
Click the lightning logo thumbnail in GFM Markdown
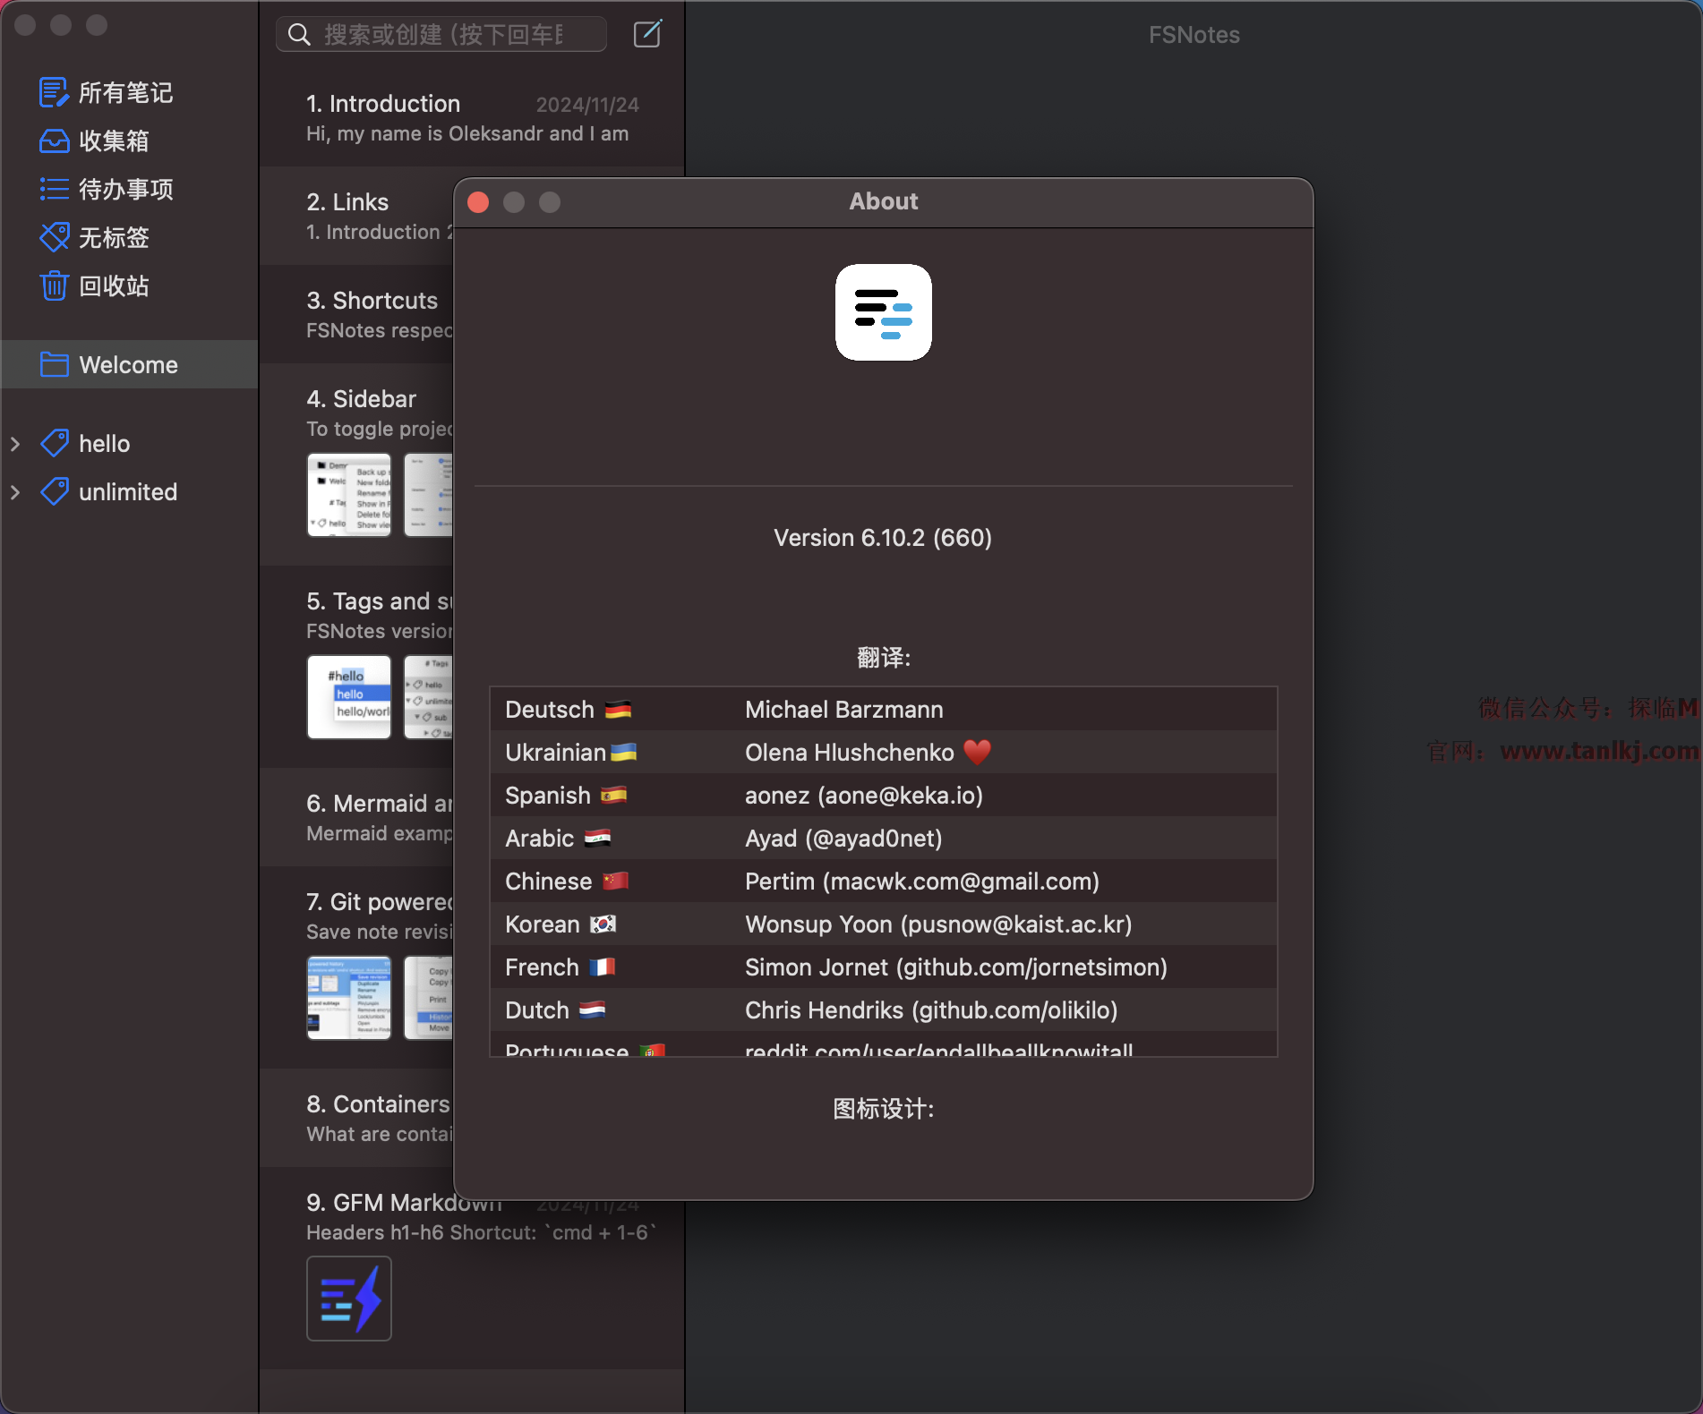[349, 1299]
